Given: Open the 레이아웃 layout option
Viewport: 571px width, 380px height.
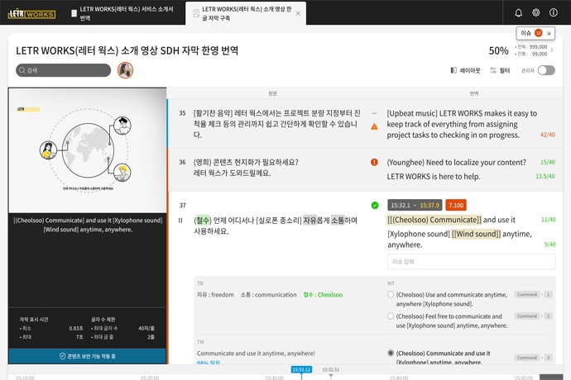Looking at the screenshot, I should 465,70.
